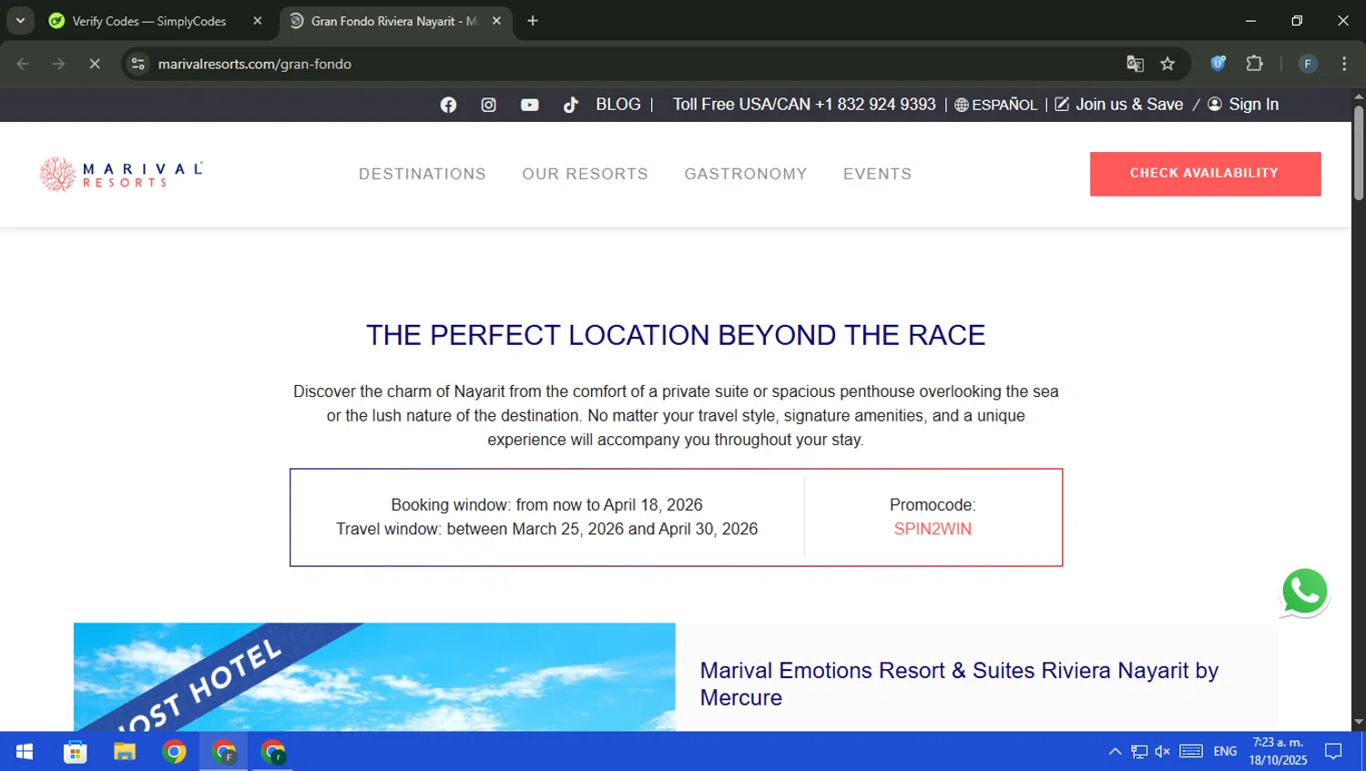
Task: Stop loading the page
Action: tap(94, 64)
